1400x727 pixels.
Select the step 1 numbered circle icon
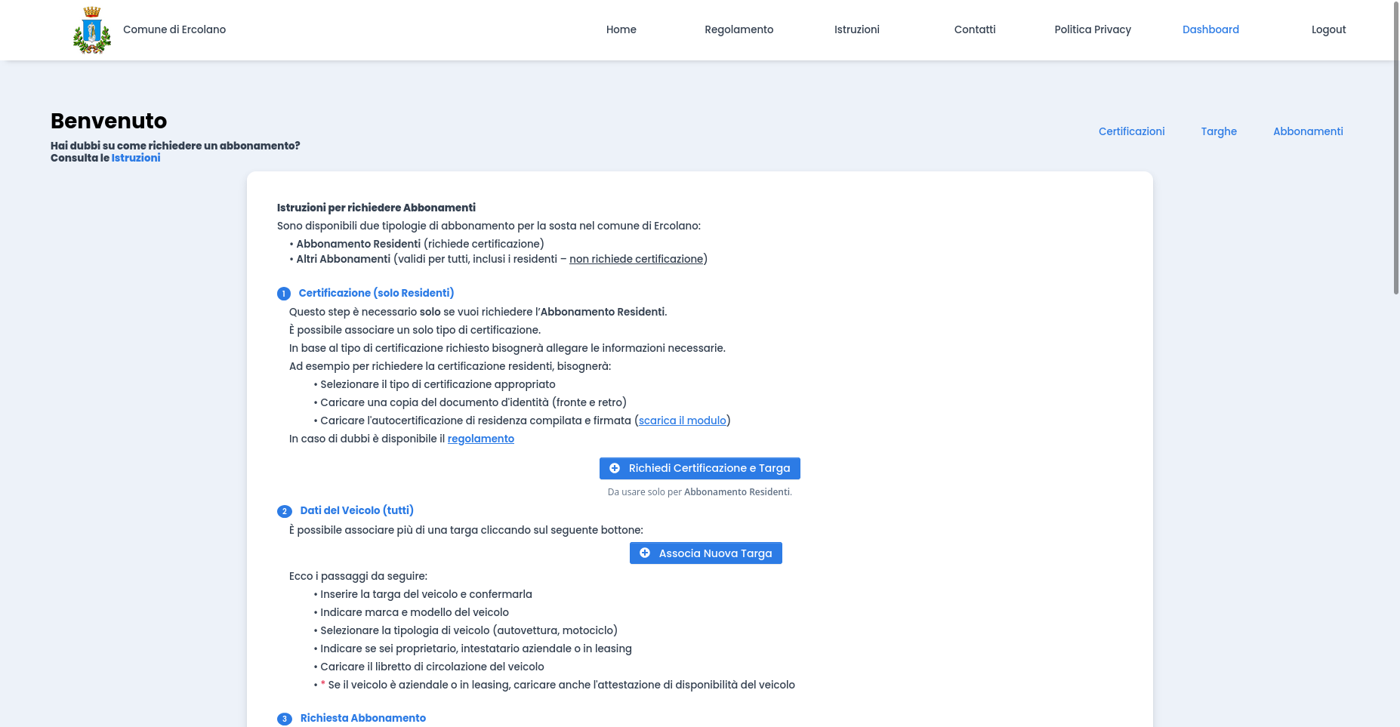(x=284, y=293)
